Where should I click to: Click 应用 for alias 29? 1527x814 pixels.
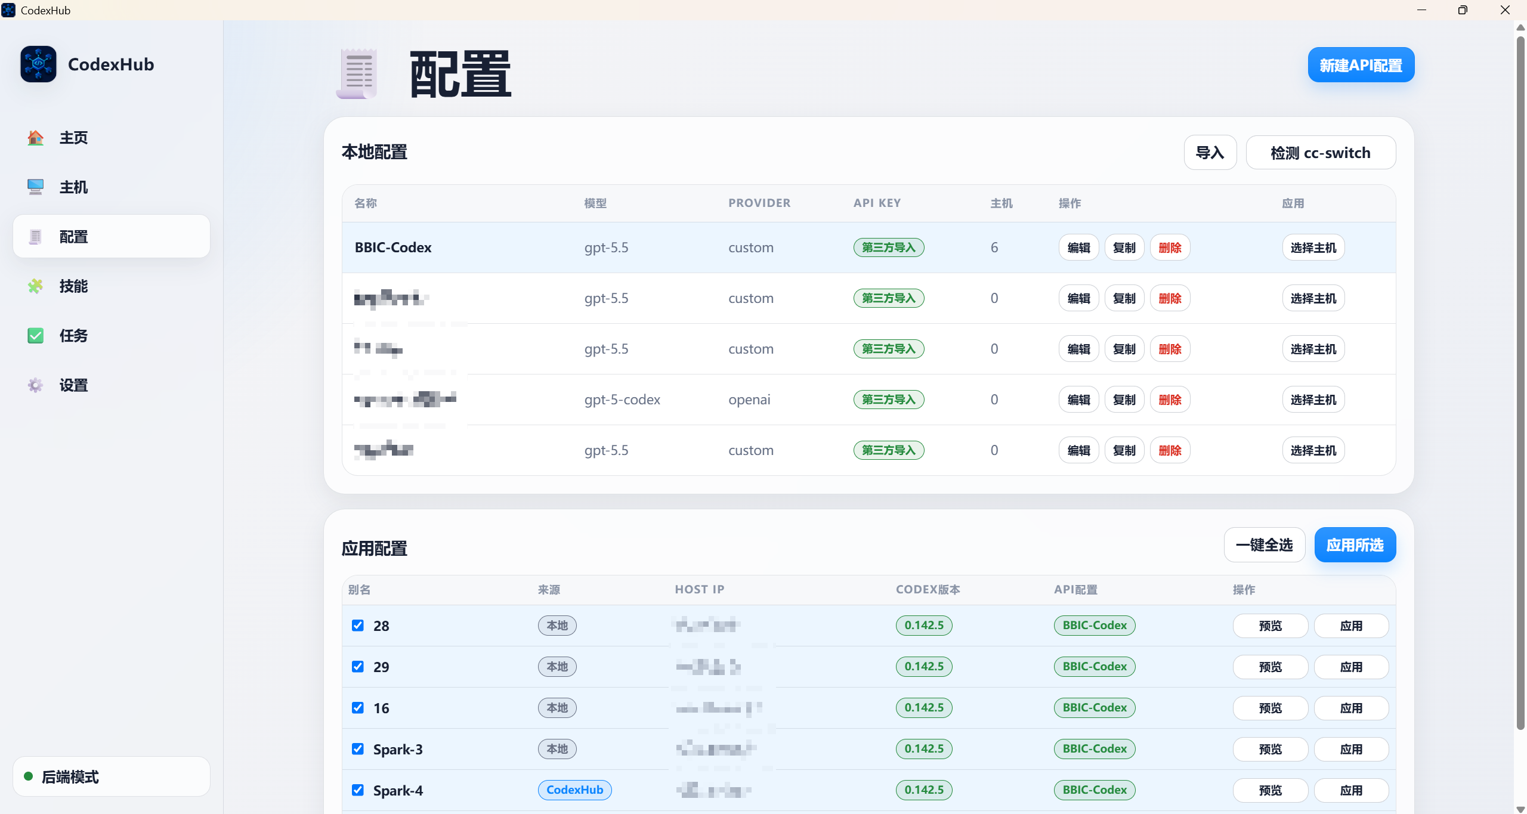pos(1351,667)
